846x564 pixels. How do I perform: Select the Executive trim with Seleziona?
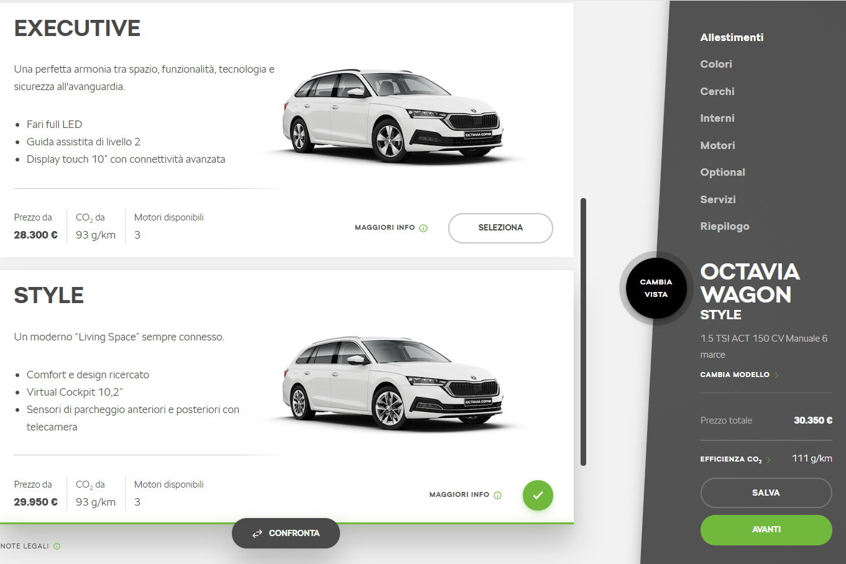pos(500,228)
